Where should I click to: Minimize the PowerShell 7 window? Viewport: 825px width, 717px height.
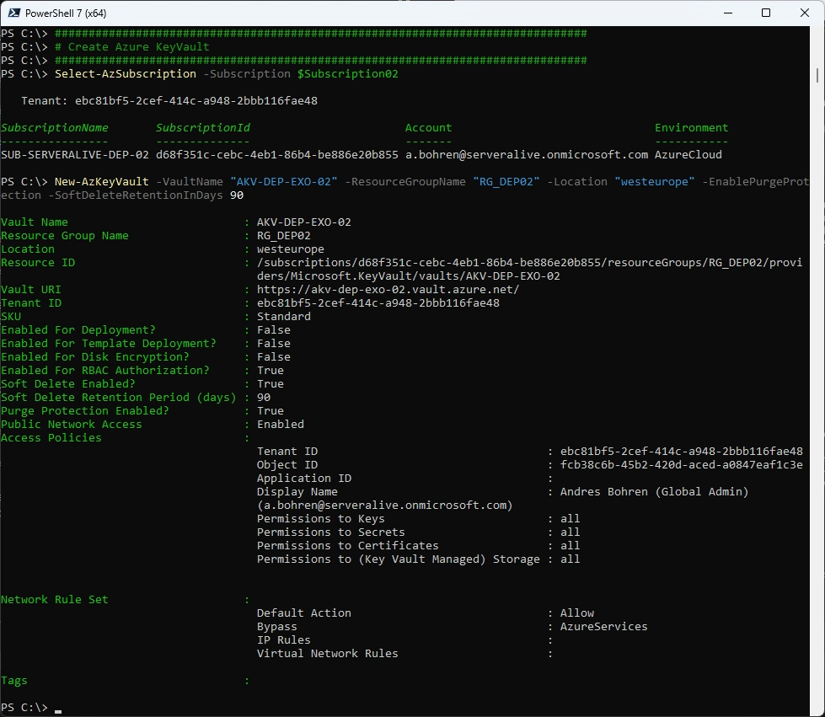click(728, 13)
